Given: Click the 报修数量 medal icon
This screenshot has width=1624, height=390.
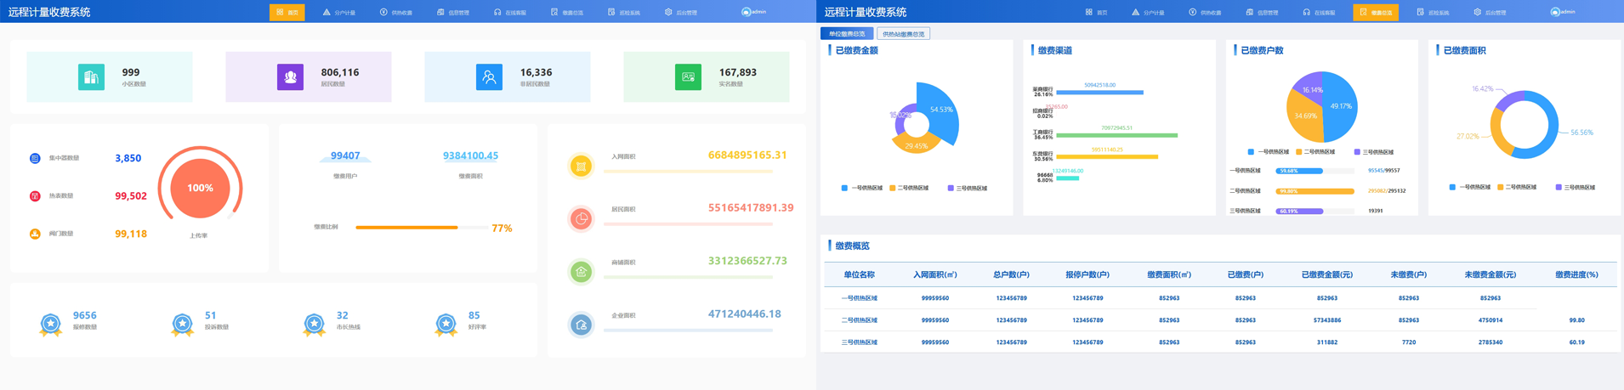Looking at the screenshot, I should pyautogui.click(x=51, y=324).
